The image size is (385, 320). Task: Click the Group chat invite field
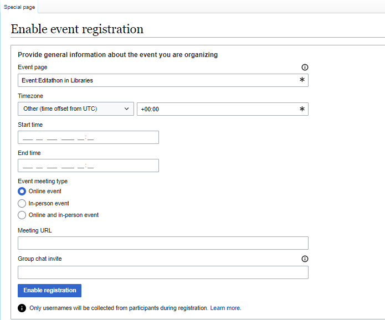click(163, 272)
